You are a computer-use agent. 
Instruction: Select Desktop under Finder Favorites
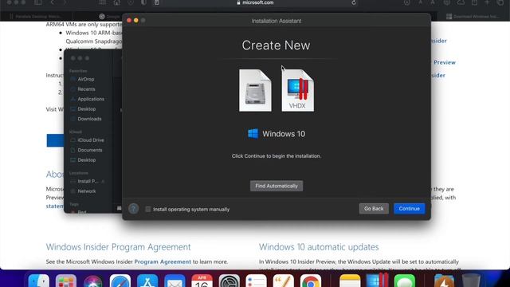pos(87,109)
